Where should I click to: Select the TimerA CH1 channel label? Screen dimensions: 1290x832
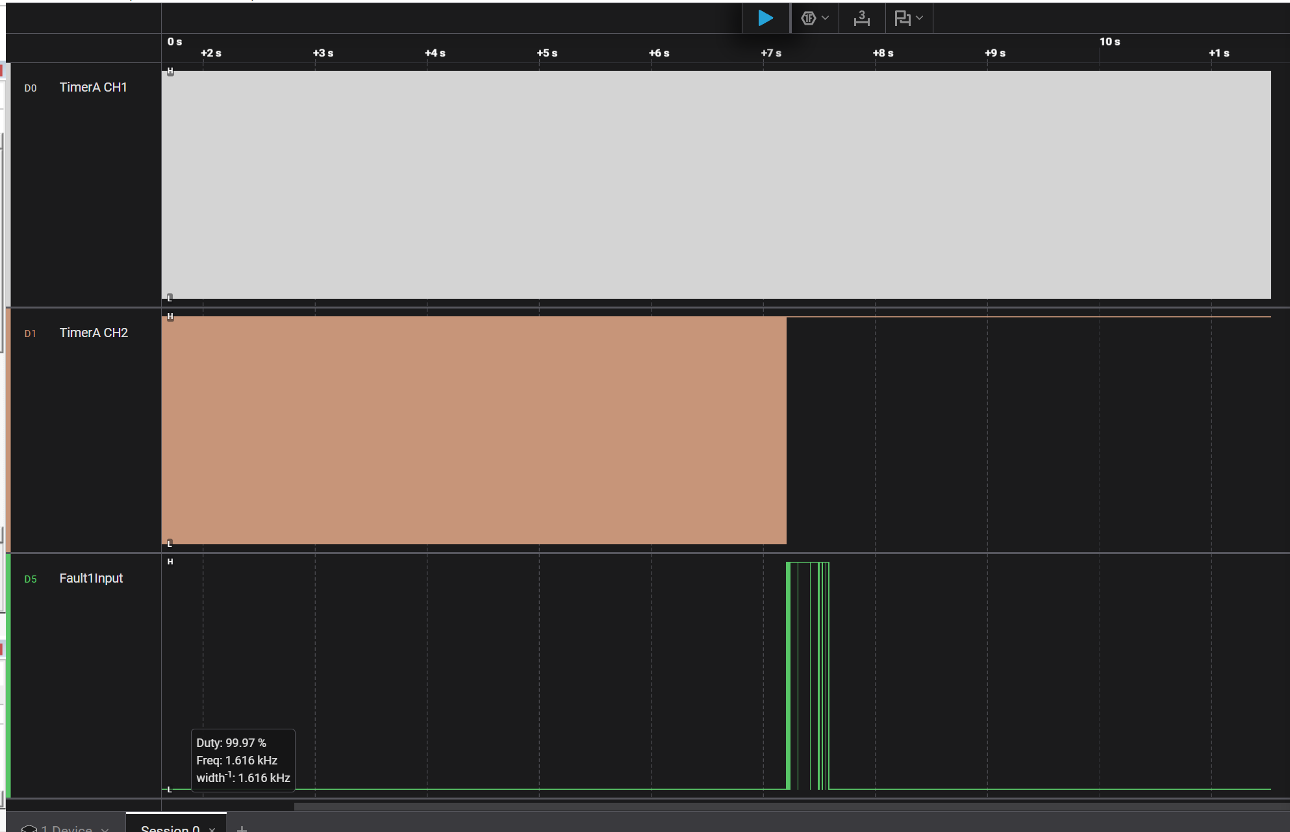click(x=93, y=87)
